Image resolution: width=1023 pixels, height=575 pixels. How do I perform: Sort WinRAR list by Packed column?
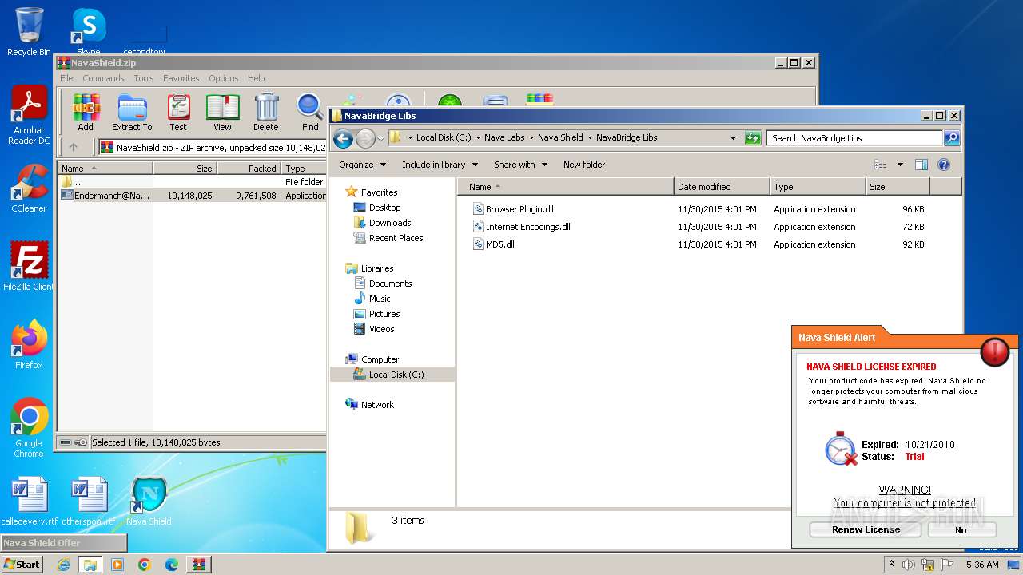click(x=249, y=169)
